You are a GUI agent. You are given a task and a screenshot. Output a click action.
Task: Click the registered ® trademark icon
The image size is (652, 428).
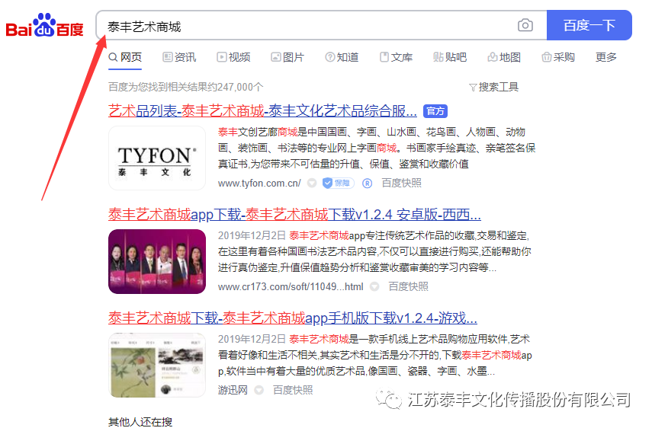367,183
